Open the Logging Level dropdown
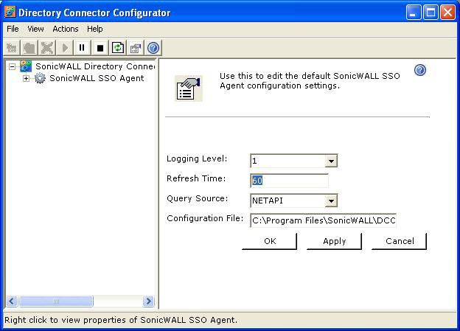 (331, 161)
